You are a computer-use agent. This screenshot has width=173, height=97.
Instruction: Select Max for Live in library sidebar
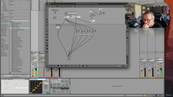(5, 26)
